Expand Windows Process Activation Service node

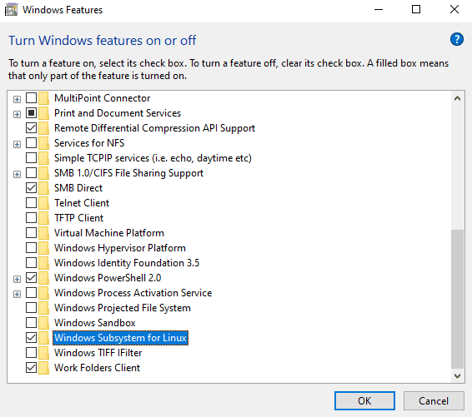click(x=18, y=294)
